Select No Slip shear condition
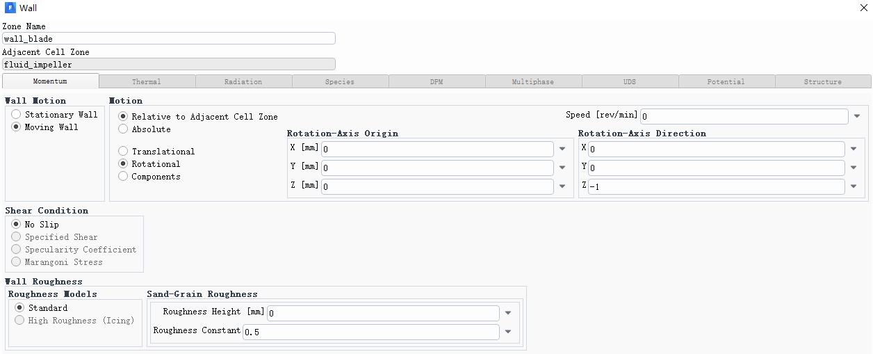The width and height of the screenshot is (873, 354). pyautogui.click(x=16, y=225)
